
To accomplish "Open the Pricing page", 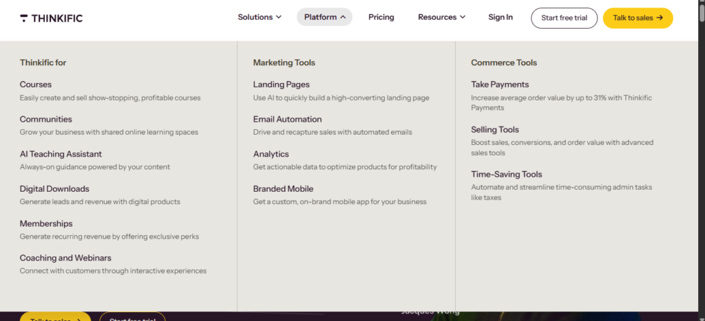I will [381, 17].
